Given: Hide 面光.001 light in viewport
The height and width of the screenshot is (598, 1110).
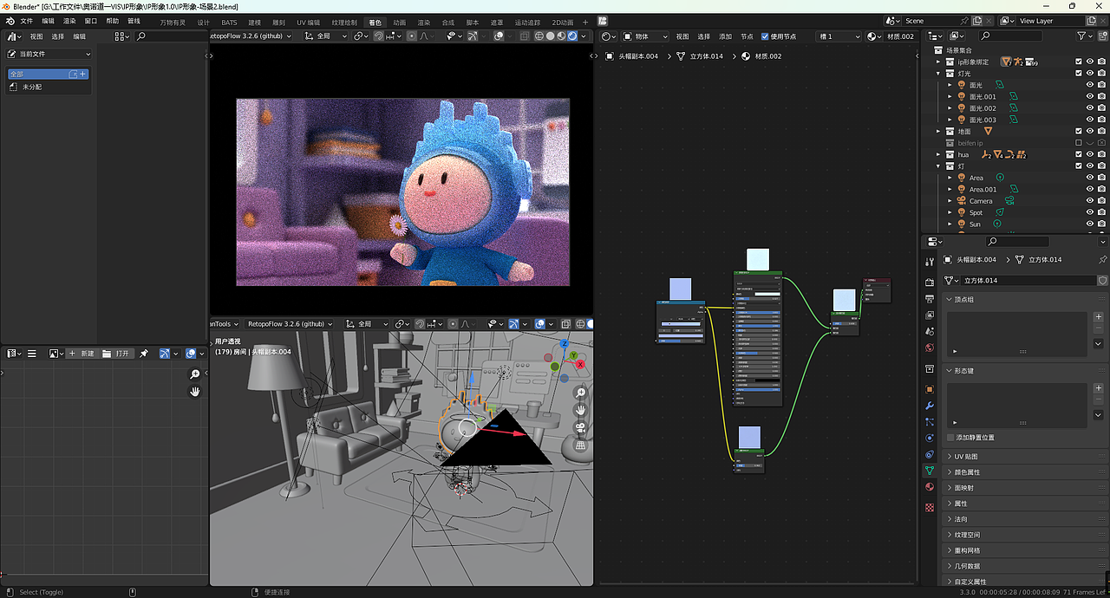Looking at the screenshot, I should [x=1090, y=96].
